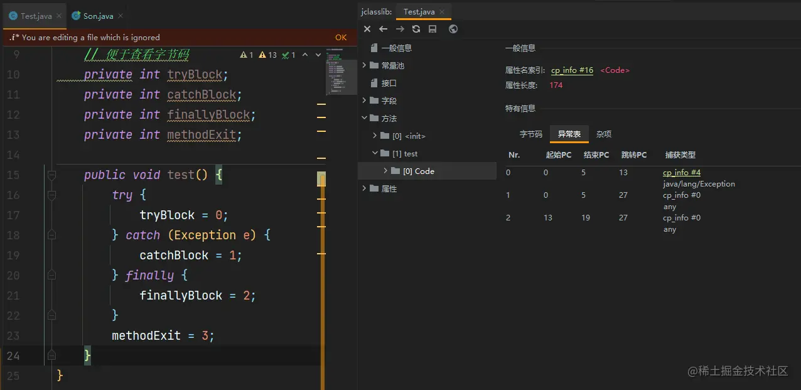Image resolution: width=801 pixels, height=390 pixels.
Task: Collapse the 方法 node chevron
Action: 364,118
